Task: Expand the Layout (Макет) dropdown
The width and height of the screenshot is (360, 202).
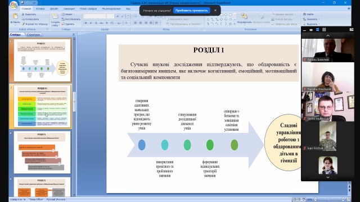Action: pos(68,14)
